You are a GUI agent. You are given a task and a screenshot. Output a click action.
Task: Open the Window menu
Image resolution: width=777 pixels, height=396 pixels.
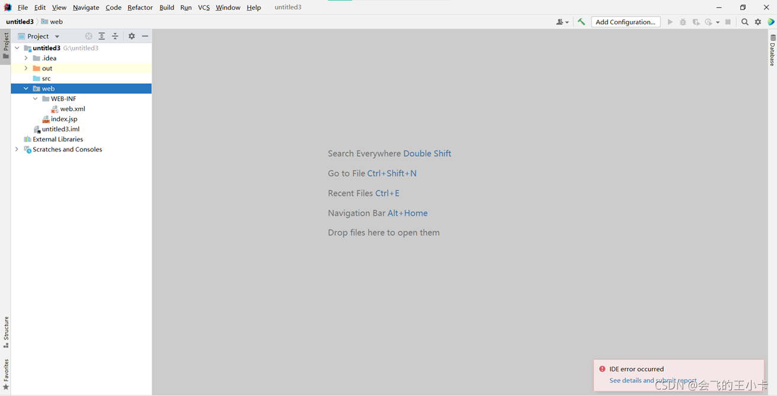[228, 7]
